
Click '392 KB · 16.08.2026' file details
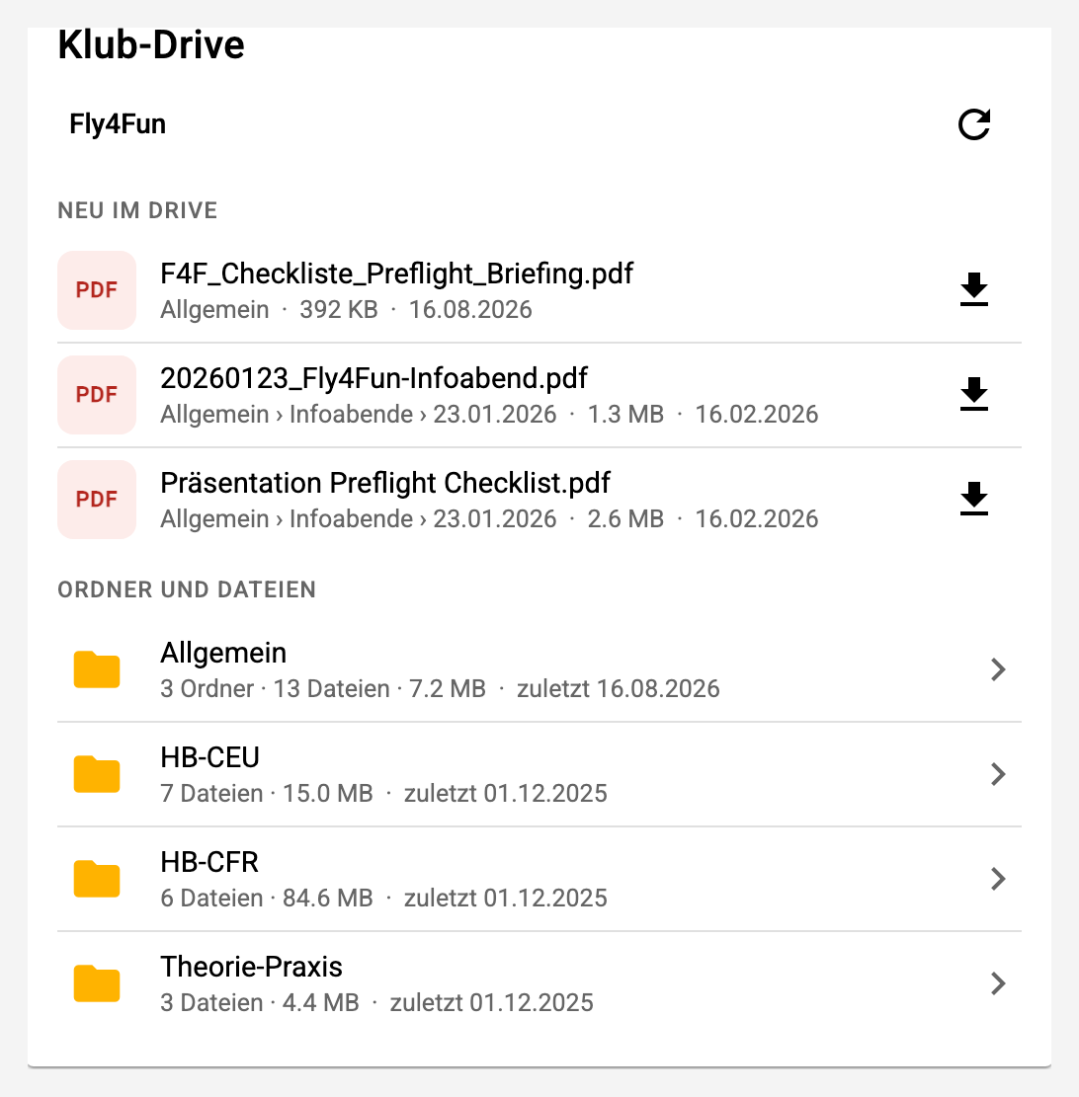[346, 309]
